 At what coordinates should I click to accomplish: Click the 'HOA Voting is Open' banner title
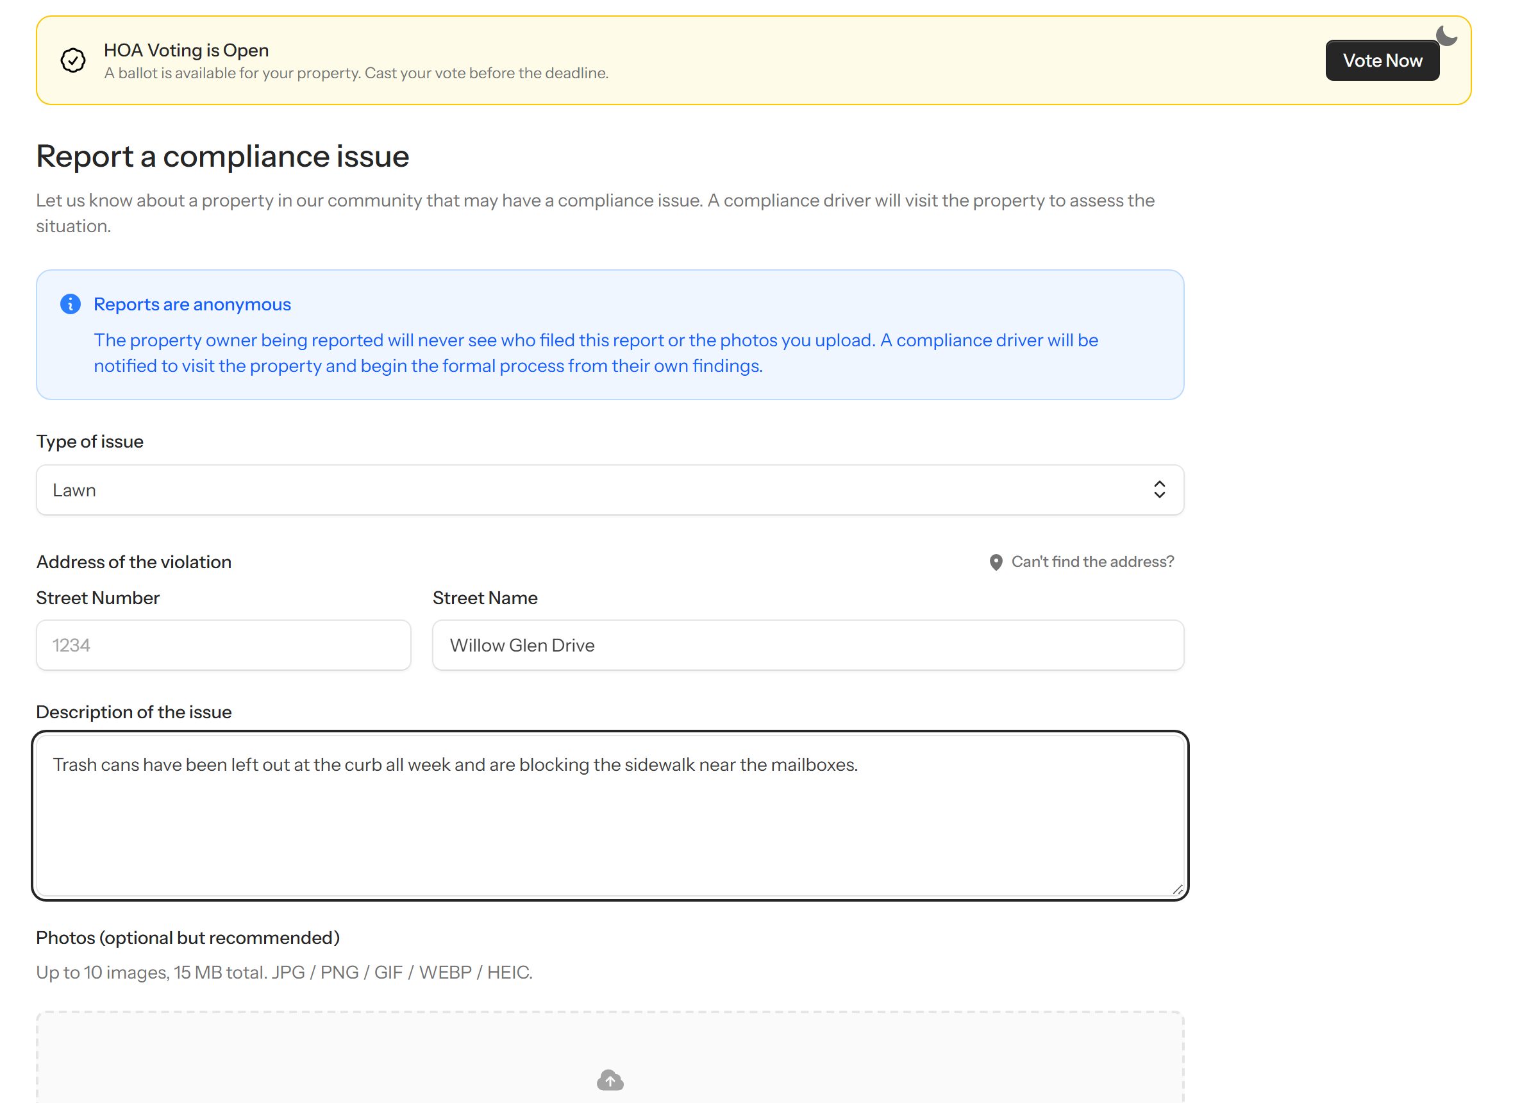coord(186,50)
